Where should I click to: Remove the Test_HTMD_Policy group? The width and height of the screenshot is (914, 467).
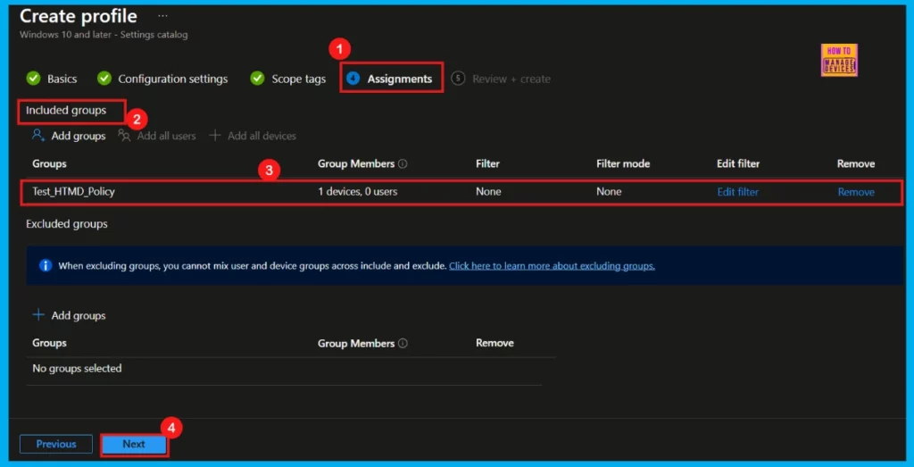point(856,192)
